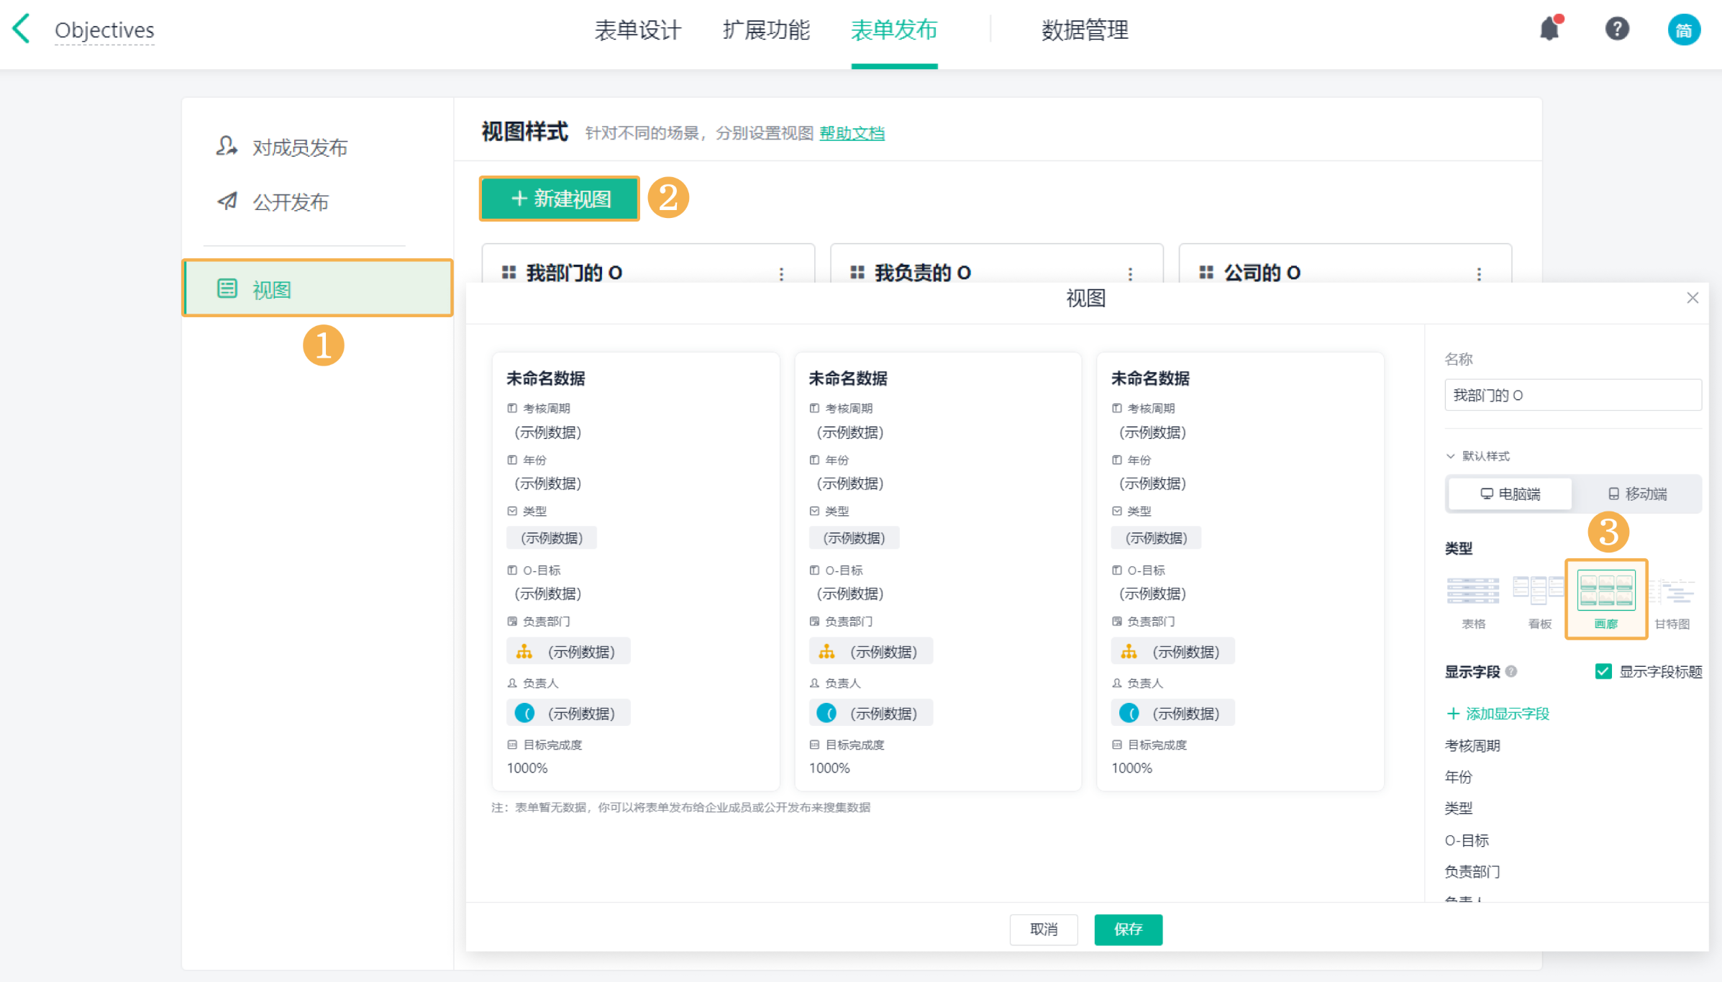
Task: Open the 表单设计 tab
Action: click(637, 30)
